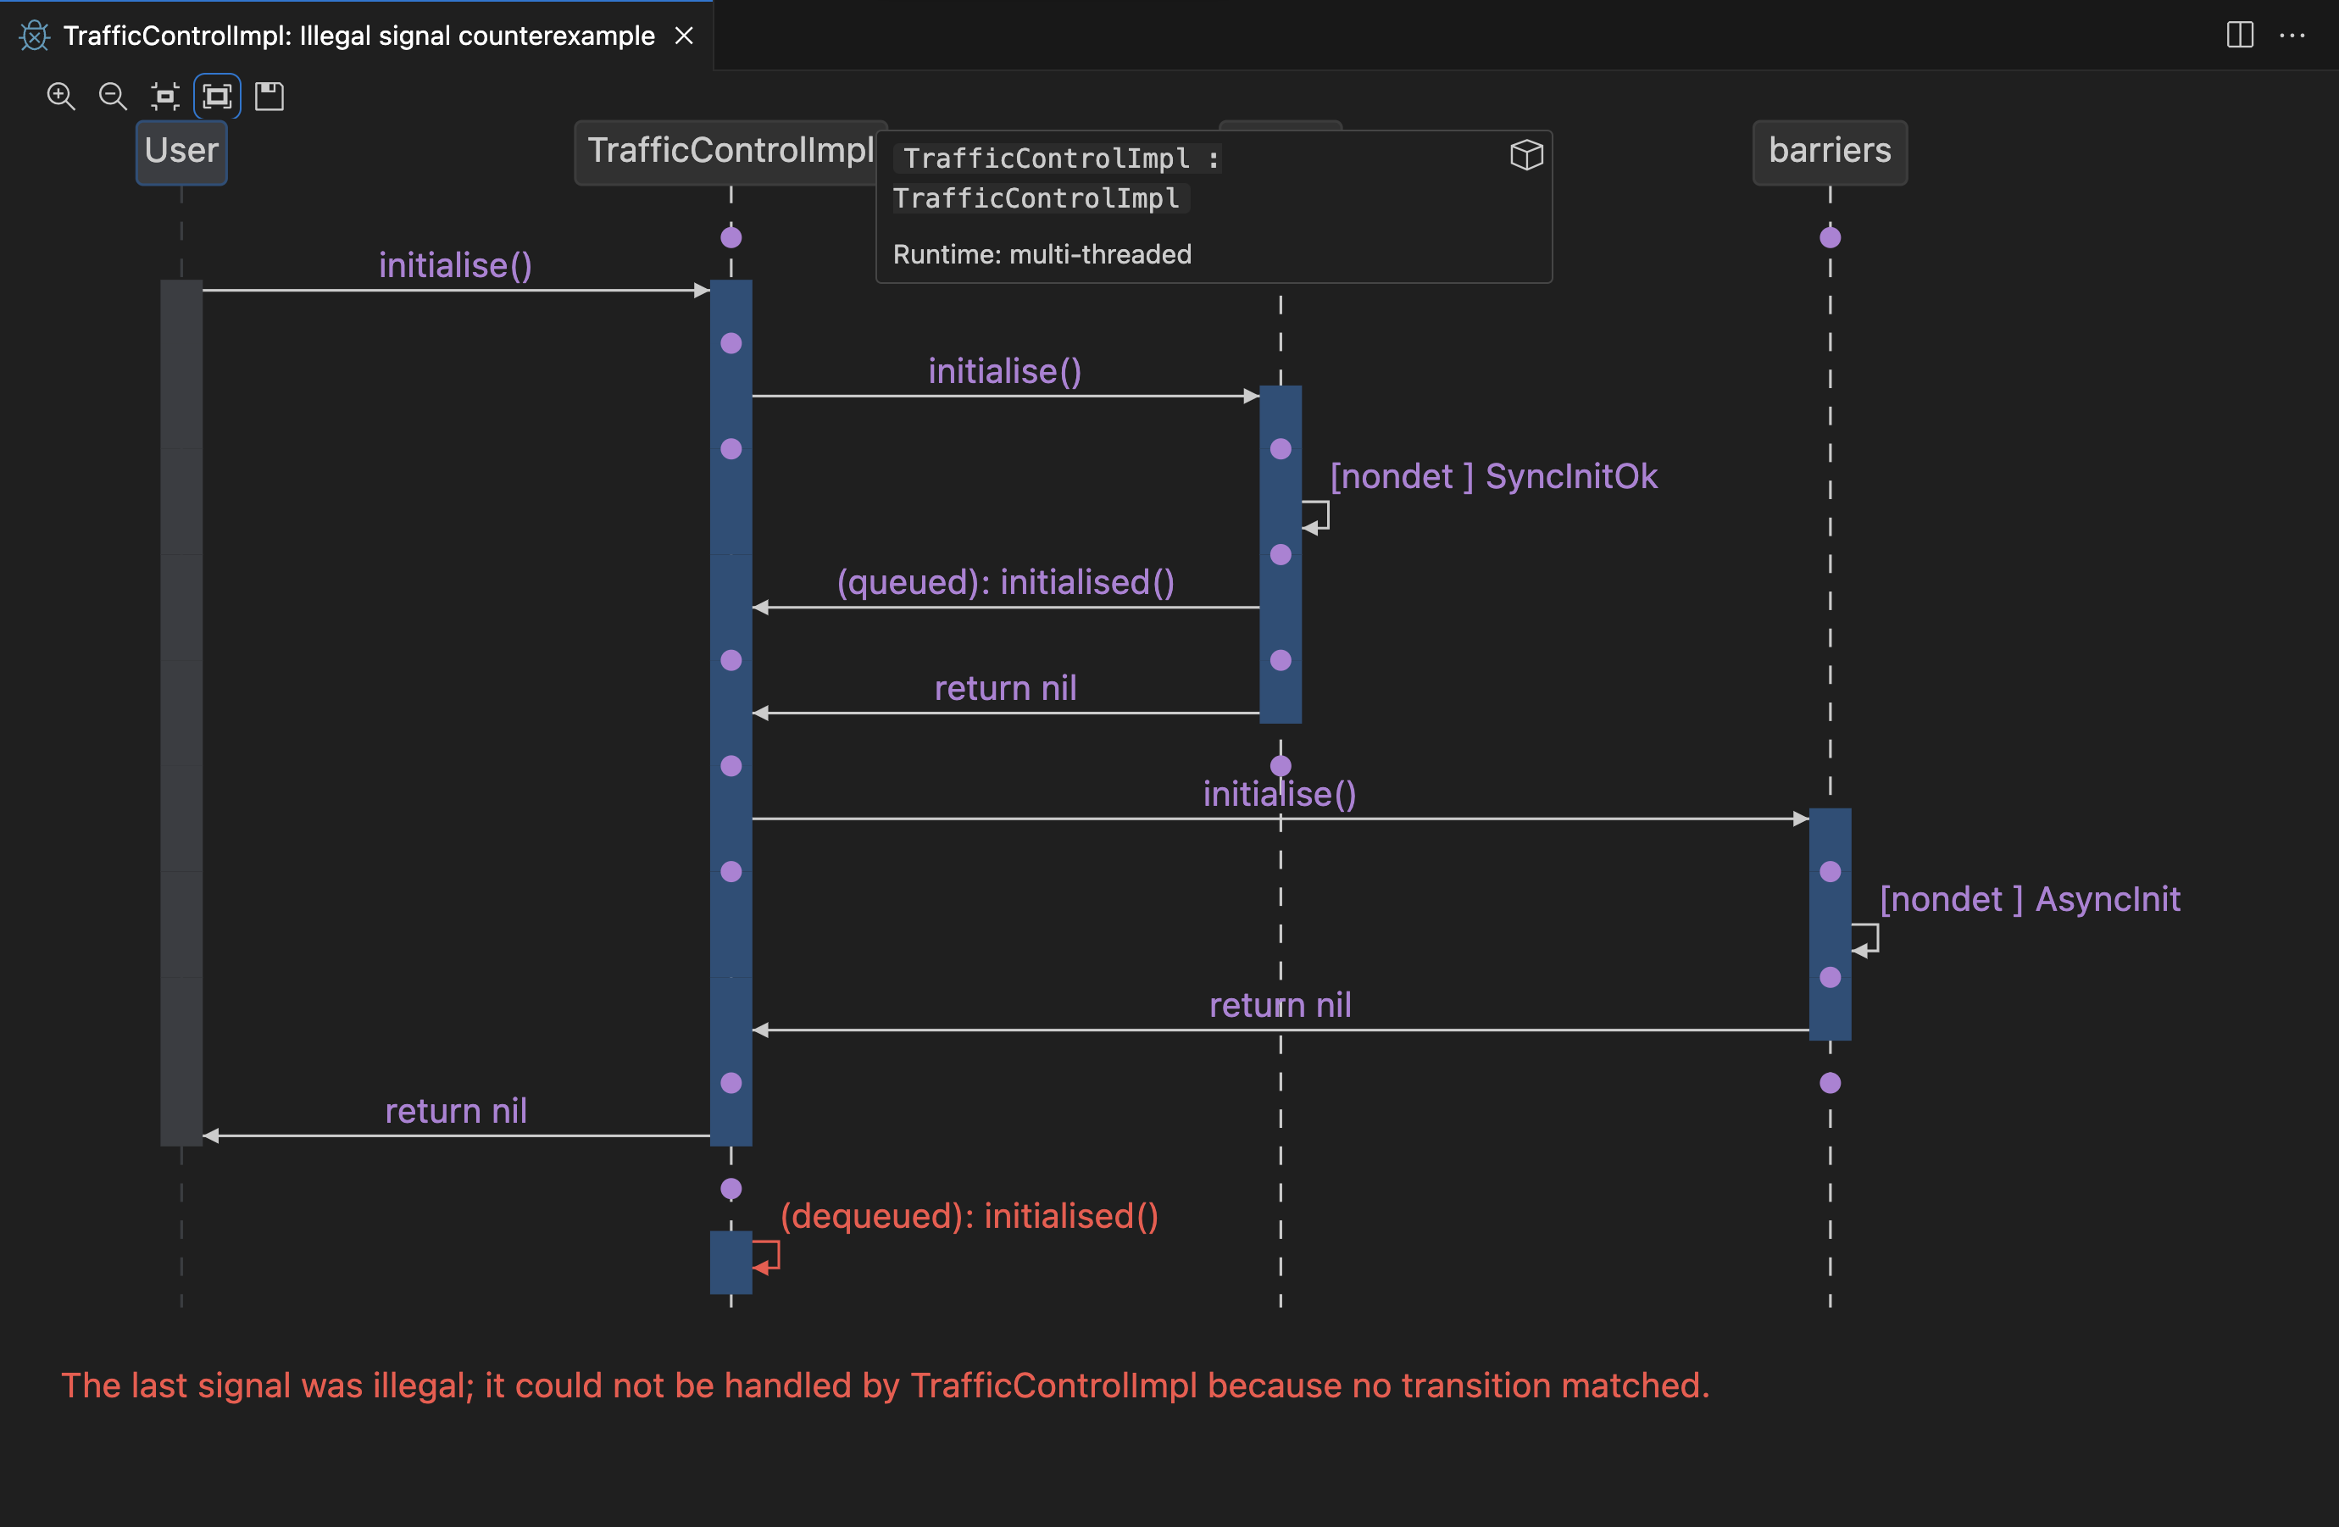This screenshot has width=2339, height=1527.
Task: Click (queued): initialised() message
Action: pyautogui.click(x=1005, y=583)
